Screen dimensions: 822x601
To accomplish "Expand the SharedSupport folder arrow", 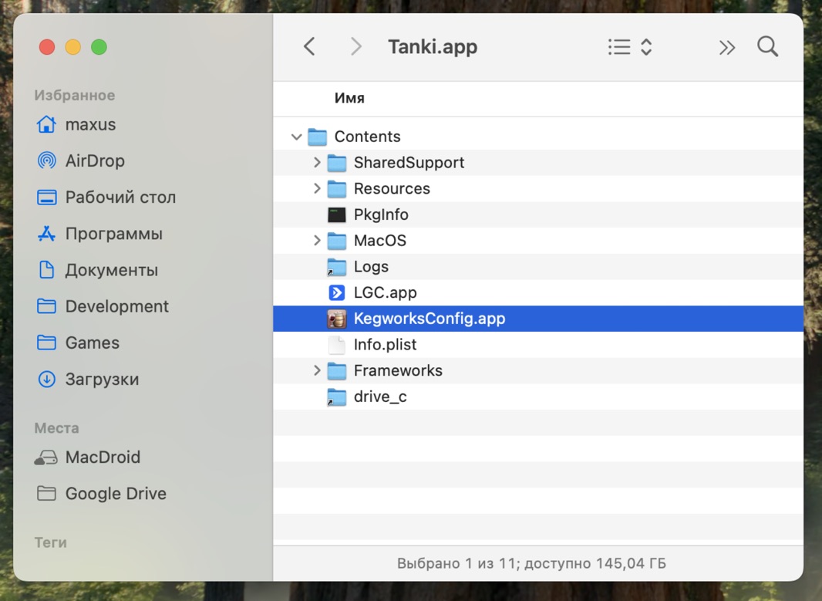I will pos(317,163).
